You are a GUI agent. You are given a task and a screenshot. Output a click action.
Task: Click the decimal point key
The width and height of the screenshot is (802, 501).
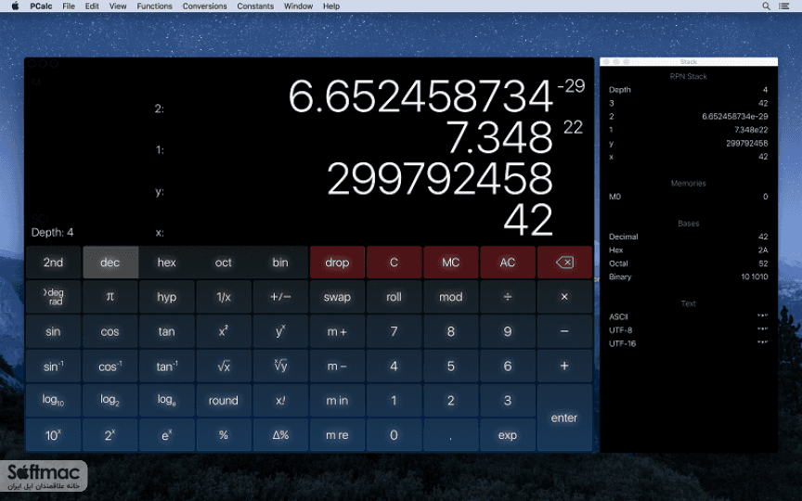pyautogui.click(x=450, y=435)
